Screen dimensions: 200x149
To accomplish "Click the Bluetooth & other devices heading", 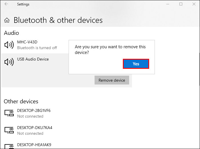I will point(58,20).
